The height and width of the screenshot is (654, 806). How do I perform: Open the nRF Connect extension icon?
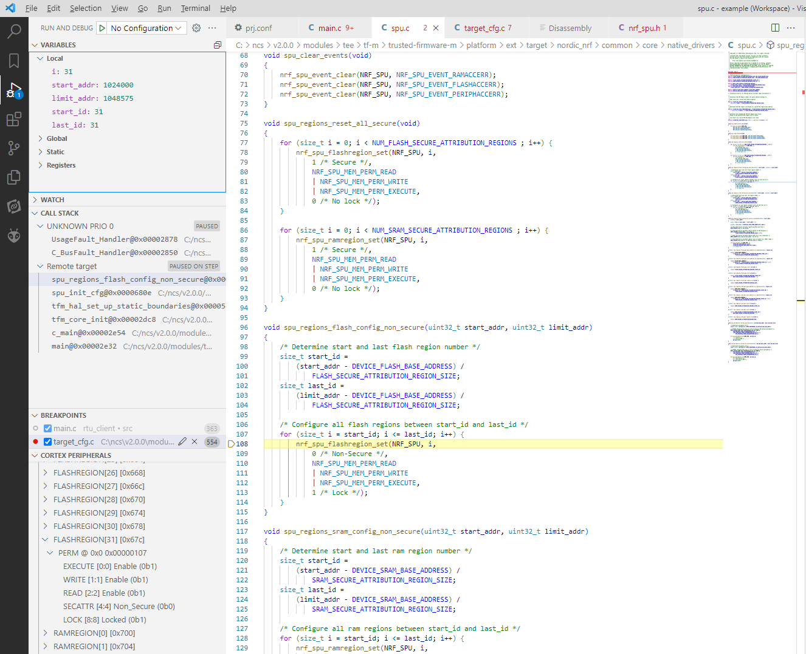(14, 206)
